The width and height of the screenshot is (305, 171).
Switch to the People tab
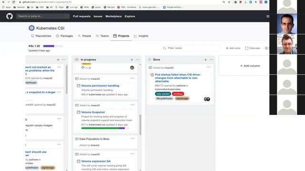pos(84,36)
